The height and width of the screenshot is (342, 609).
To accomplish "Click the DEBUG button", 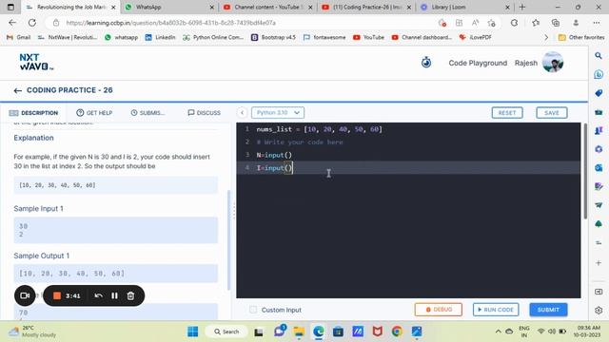I will coord(438,310).
